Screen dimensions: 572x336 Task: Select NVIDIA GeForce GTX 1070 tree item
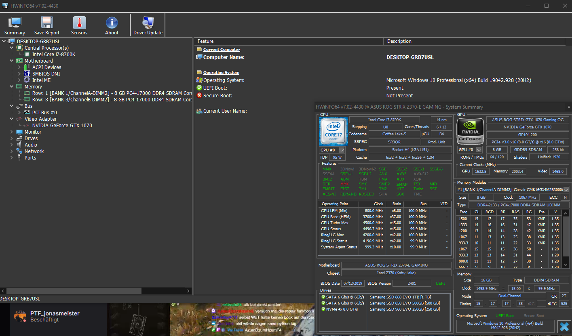[x=62, y=126]
